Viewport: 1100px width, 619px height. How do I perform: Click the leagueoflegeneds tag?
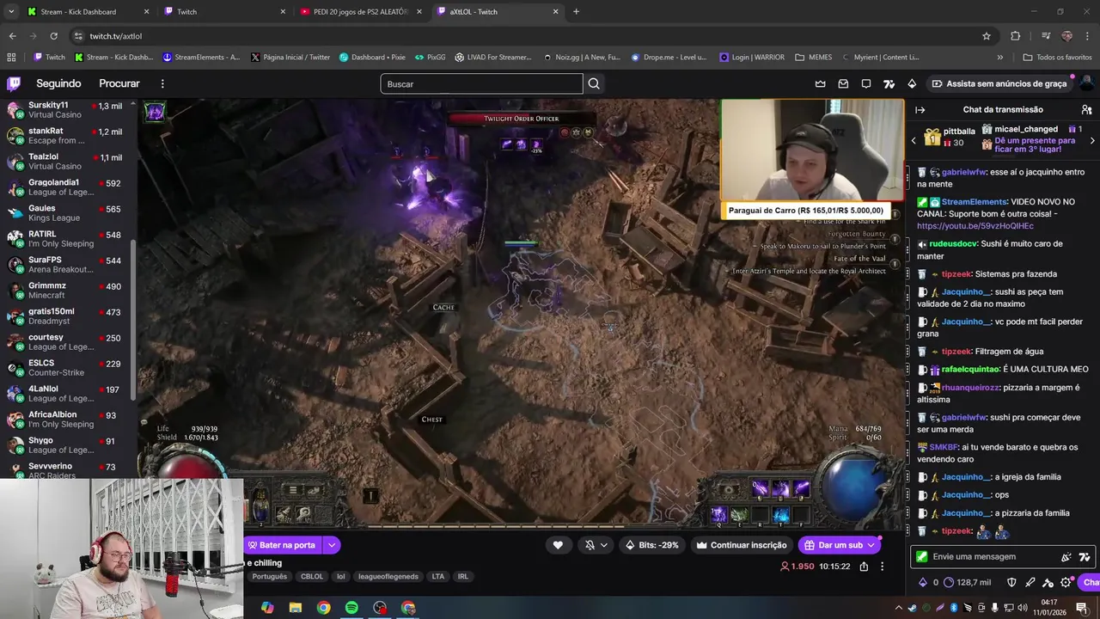388,577
